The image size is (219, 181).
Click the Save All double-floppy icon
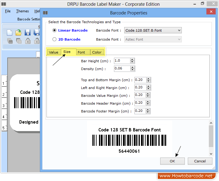pos(37,32)
